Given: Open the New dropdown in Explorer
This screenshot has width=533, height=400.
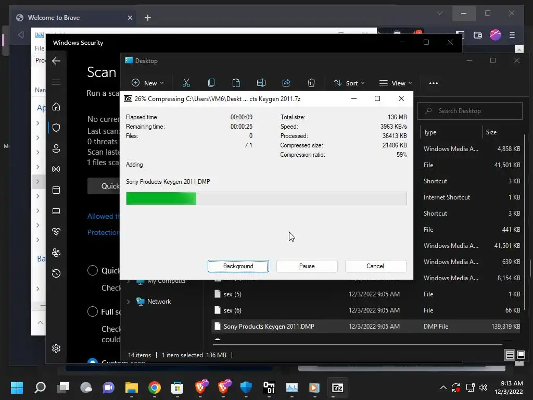Looking at the screenshot, I should click(147, 83).
